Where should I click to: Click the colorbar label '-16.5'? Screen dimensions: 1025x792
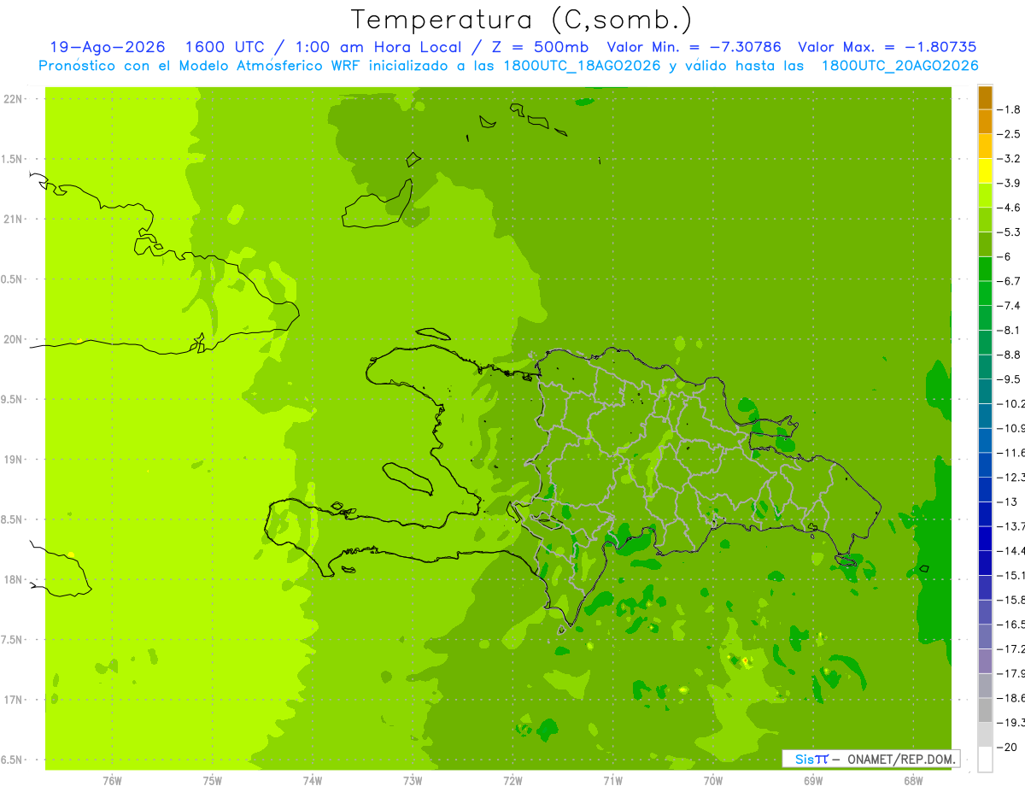tap(1011, 625)
